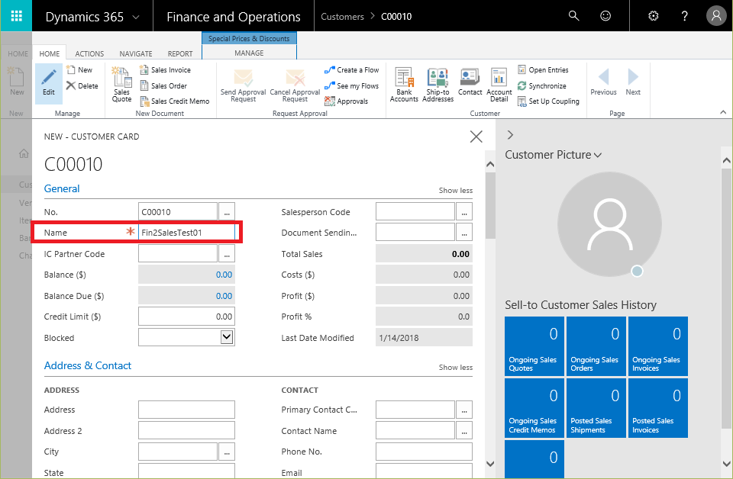Screen dimensions: 733x479
Task: Open Approvals from the ribbon
Action: click(347, 101)
